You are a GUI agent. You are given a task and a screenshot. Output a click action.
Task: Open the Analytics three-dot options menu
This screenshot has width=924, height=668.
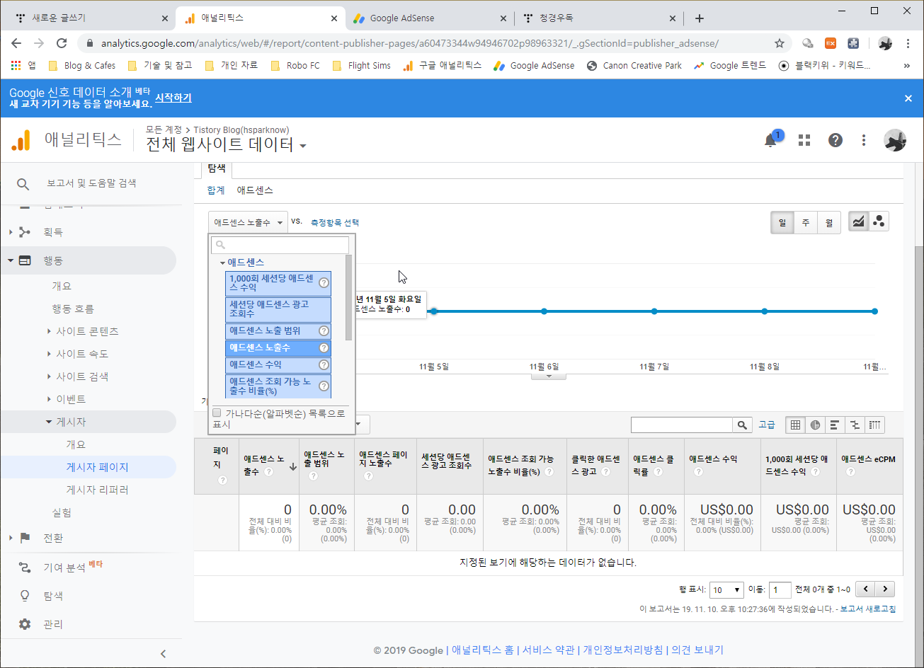pos(864,140)
